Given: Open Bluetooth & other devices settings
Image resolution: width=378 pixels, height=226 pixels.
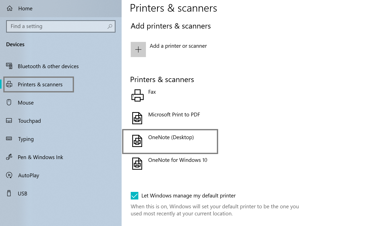Looking at the screenshot, I should pyautogui.click(x=48, y=66).
